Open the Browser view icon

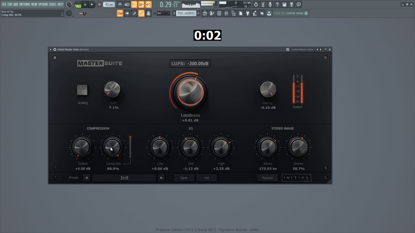pyautogui.click(x=233, y=13)
